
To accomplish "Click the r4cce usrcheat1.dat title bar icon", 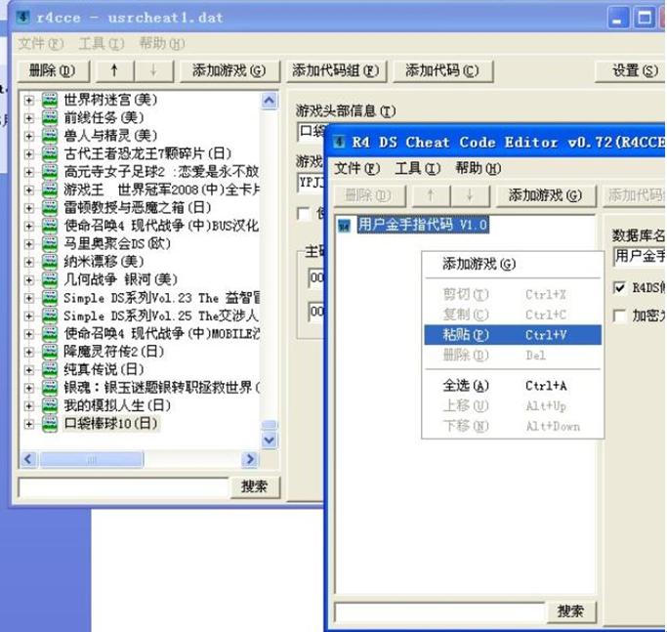I will pos(23,17).
